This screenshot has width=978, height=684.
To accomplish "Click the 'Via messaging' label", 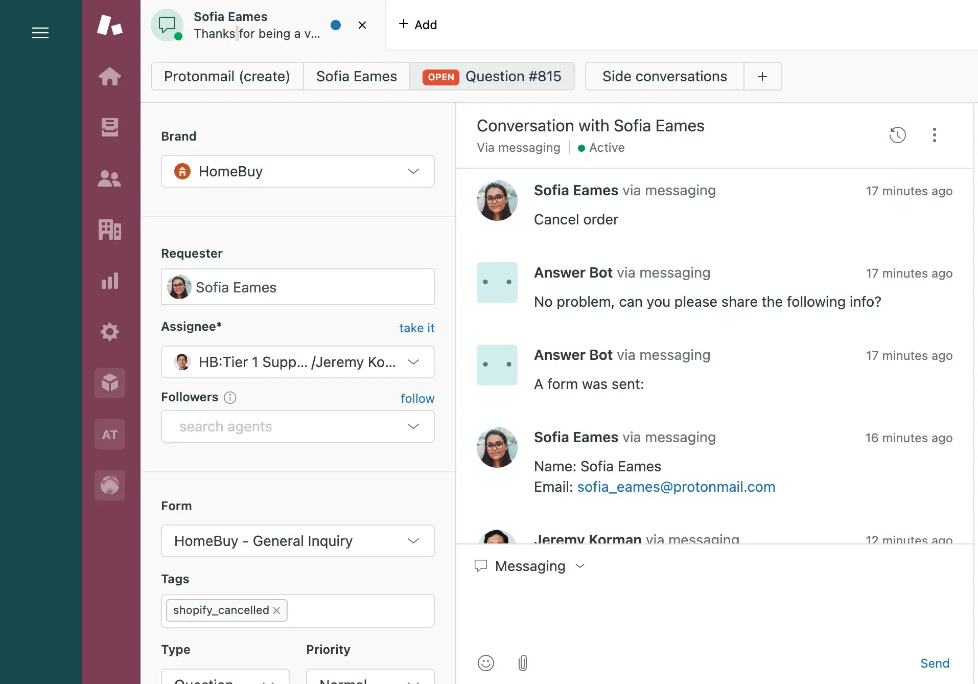I will 518,148.
